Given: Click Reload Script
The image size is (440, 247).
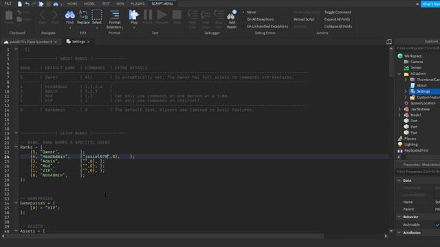Looking at the screenshot, I should pyautogui.click(x=304, y=19).
